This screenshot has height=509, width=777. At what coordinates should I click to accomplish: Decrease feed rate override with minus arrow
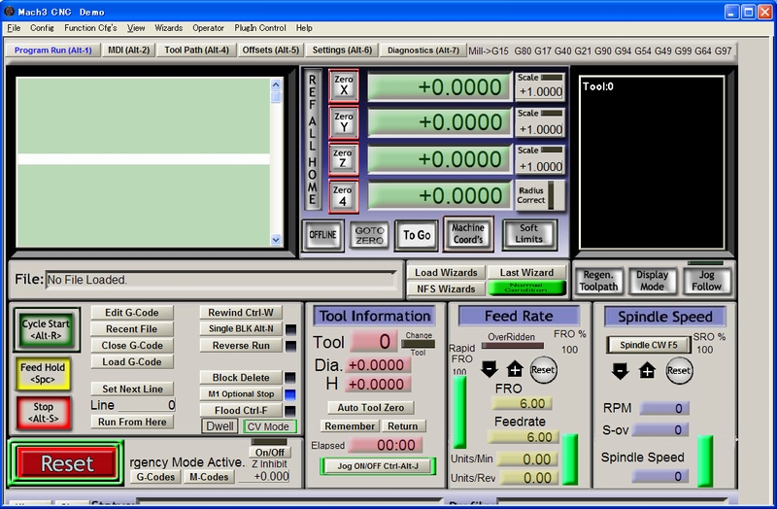click(489, 369)
